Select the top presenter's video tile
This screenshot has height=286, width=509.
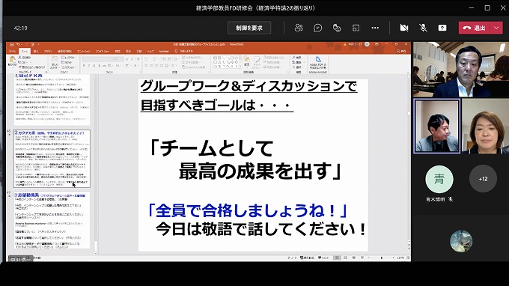[461, 70]
